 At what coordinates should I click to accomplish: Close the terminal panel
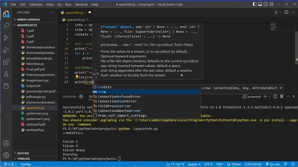294,96
